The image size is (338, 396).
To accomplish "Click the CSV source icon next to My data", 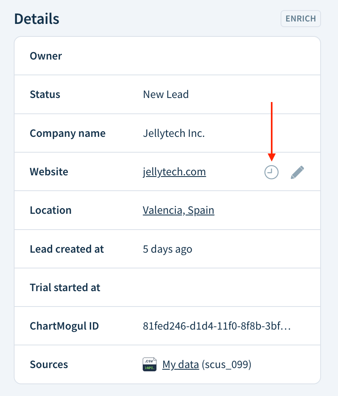I will pyautogui.click(x=149, y=364).
